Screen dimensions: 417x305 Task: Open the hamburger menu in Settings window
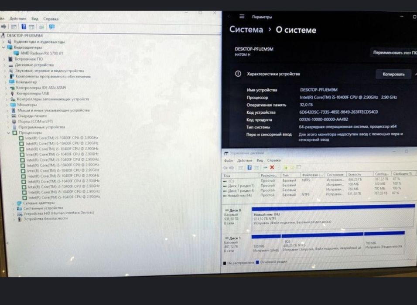point(242,17)
